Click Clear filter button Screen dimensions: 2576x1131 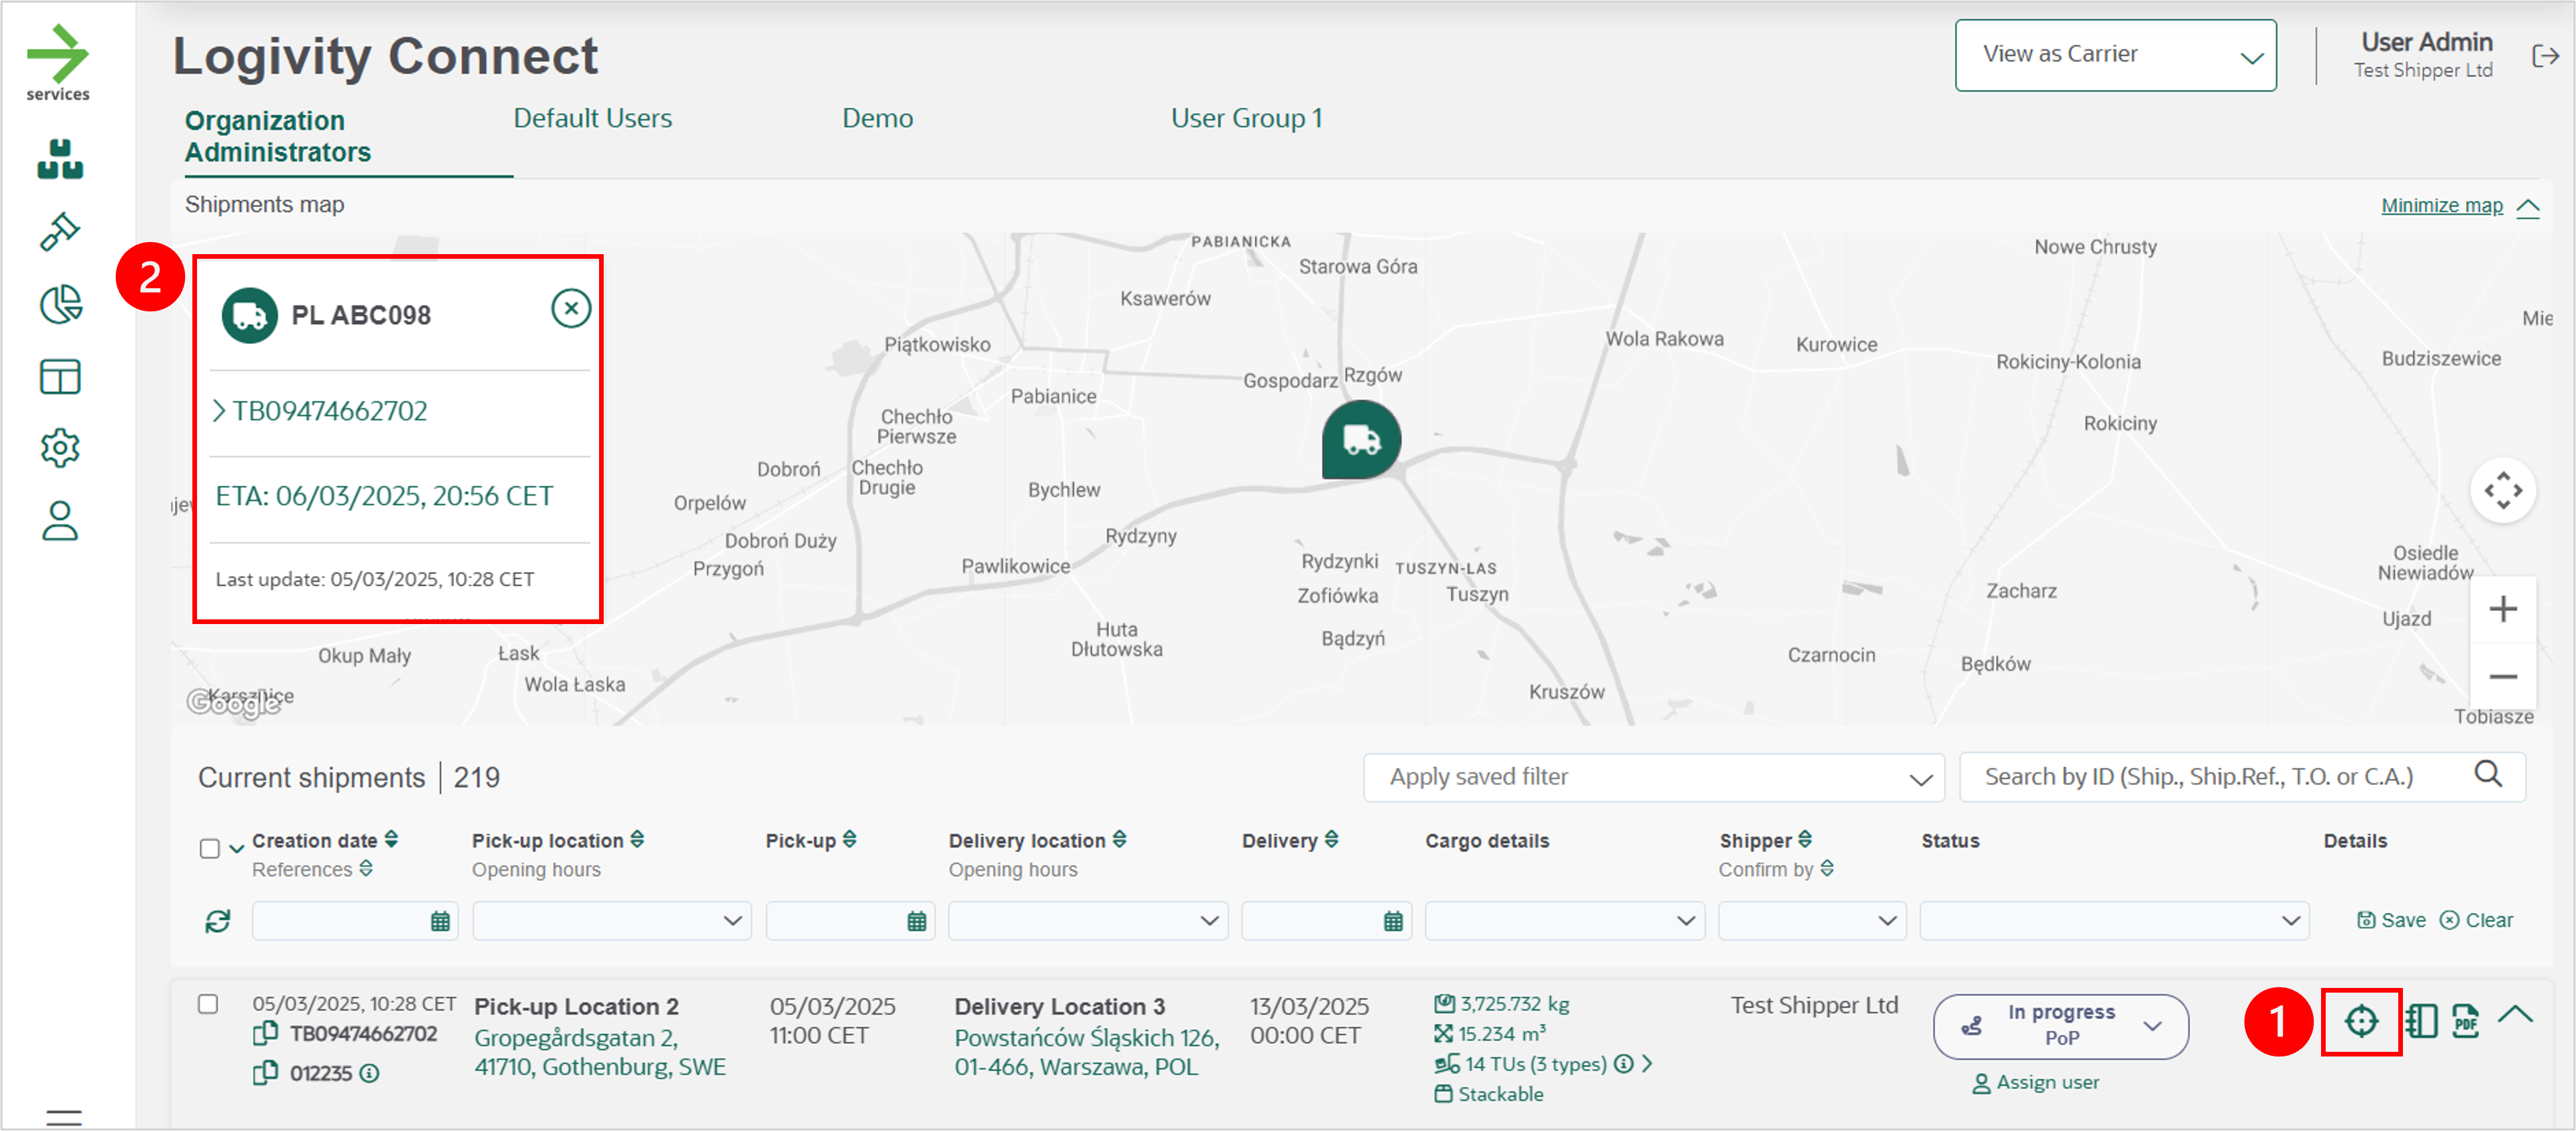2476,920
